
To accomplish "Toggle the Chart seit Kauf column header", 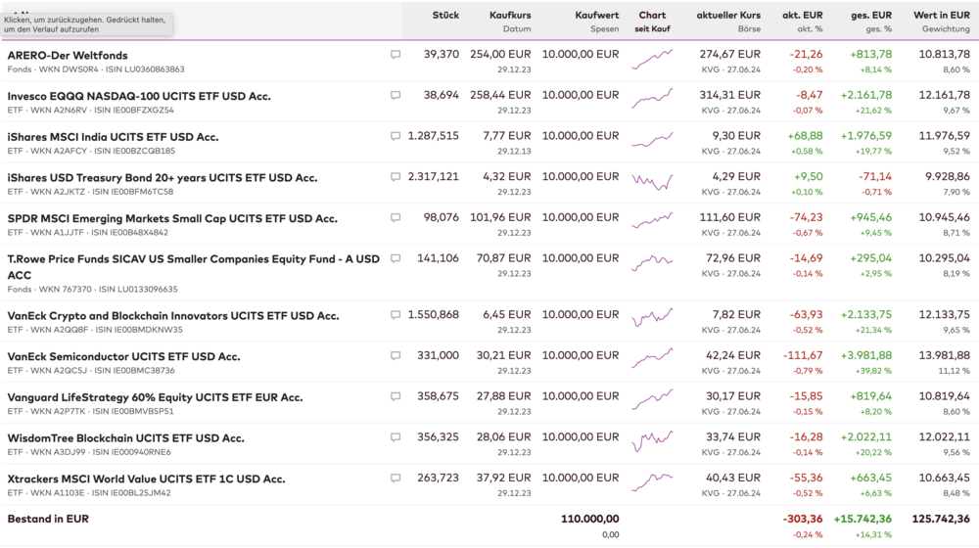I will pyautogui.click(x=652, y=16).
